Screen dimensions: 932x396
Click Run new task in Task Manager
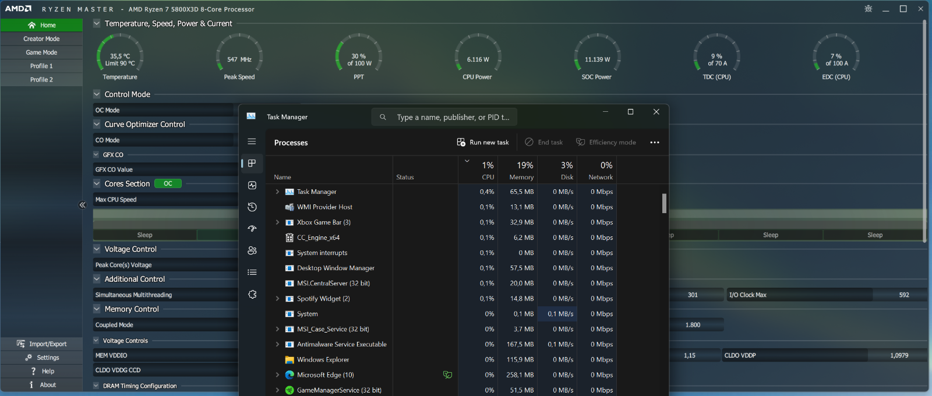(483, 142)
